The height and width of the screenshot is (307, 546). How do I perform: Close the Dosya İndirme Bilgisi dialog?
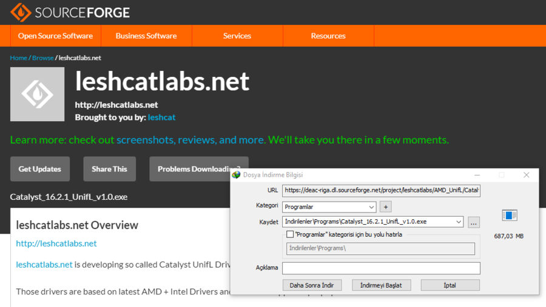tap(526, 175)
